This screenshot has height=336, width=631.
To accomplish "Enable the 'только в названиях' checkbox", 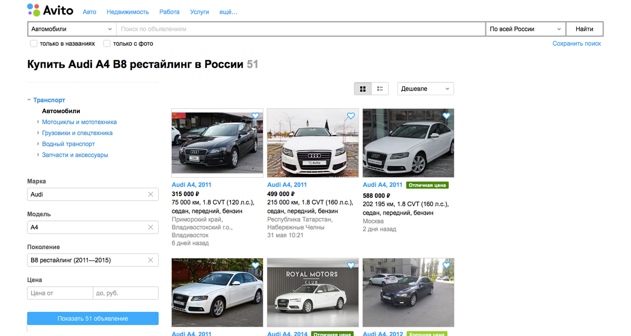I will (x=34, y=44).
